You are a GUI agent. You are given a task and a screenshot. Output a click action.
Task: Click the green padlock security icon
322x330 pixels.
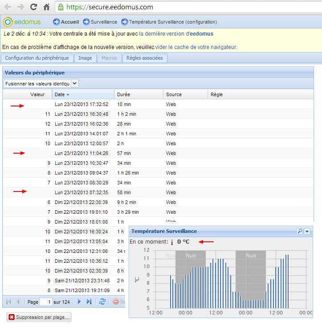tap(61, 7)
